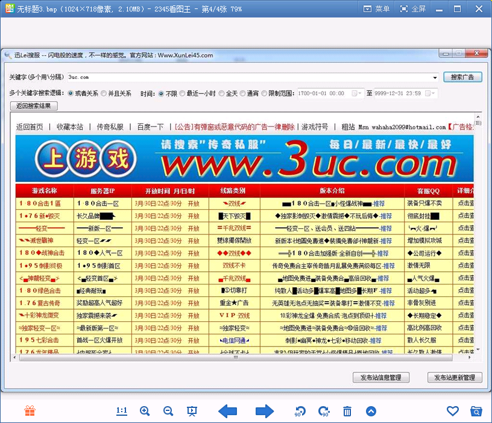492x423 pixels.
Task: Click the vertical scrollbar down arrow in results
Action: point(478,349)
